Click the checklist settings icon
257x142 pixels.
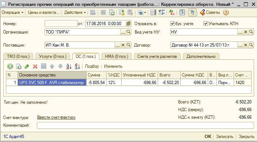(162, 12)
